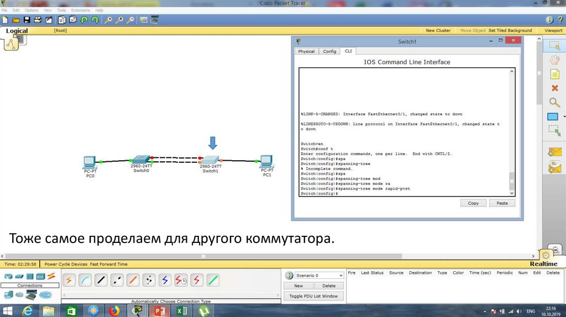This screenshot has width=566, height=317.
Task: Click Toggle PDU List Window button
Action: [313, 296]
